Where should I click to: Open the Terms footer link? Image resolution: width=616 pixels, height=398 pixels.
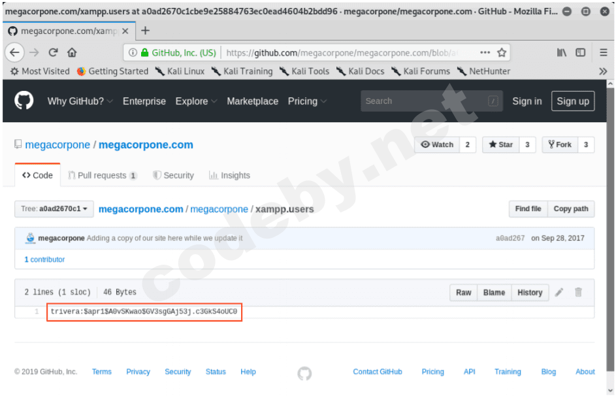click(x=102, y=372)
